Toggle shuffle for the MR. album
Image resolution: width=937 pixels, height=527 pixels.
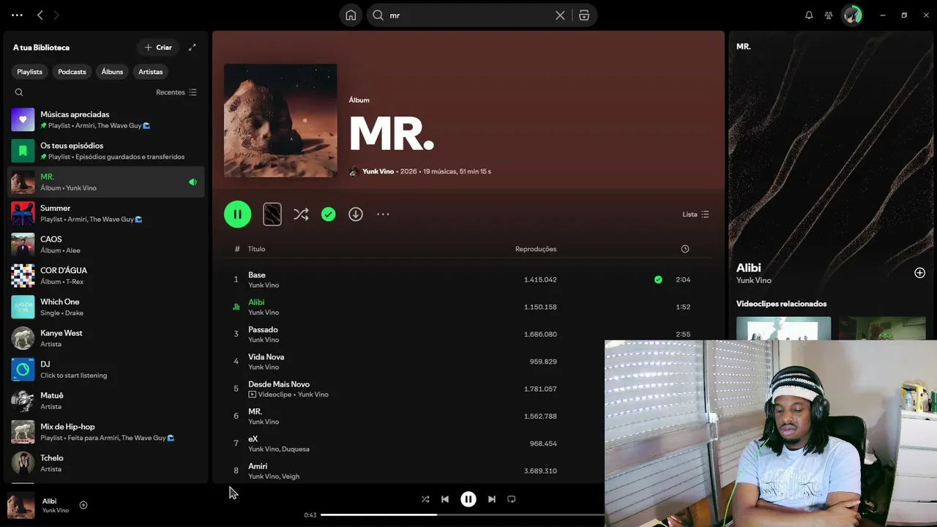[301, 214]
